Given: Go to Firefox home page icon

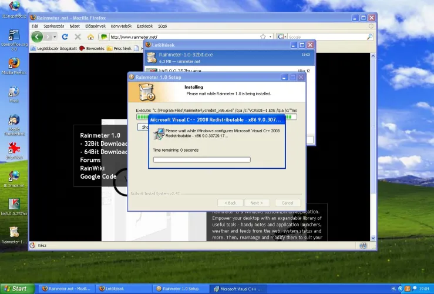Looking at the screenshot, I should point(90,37).
